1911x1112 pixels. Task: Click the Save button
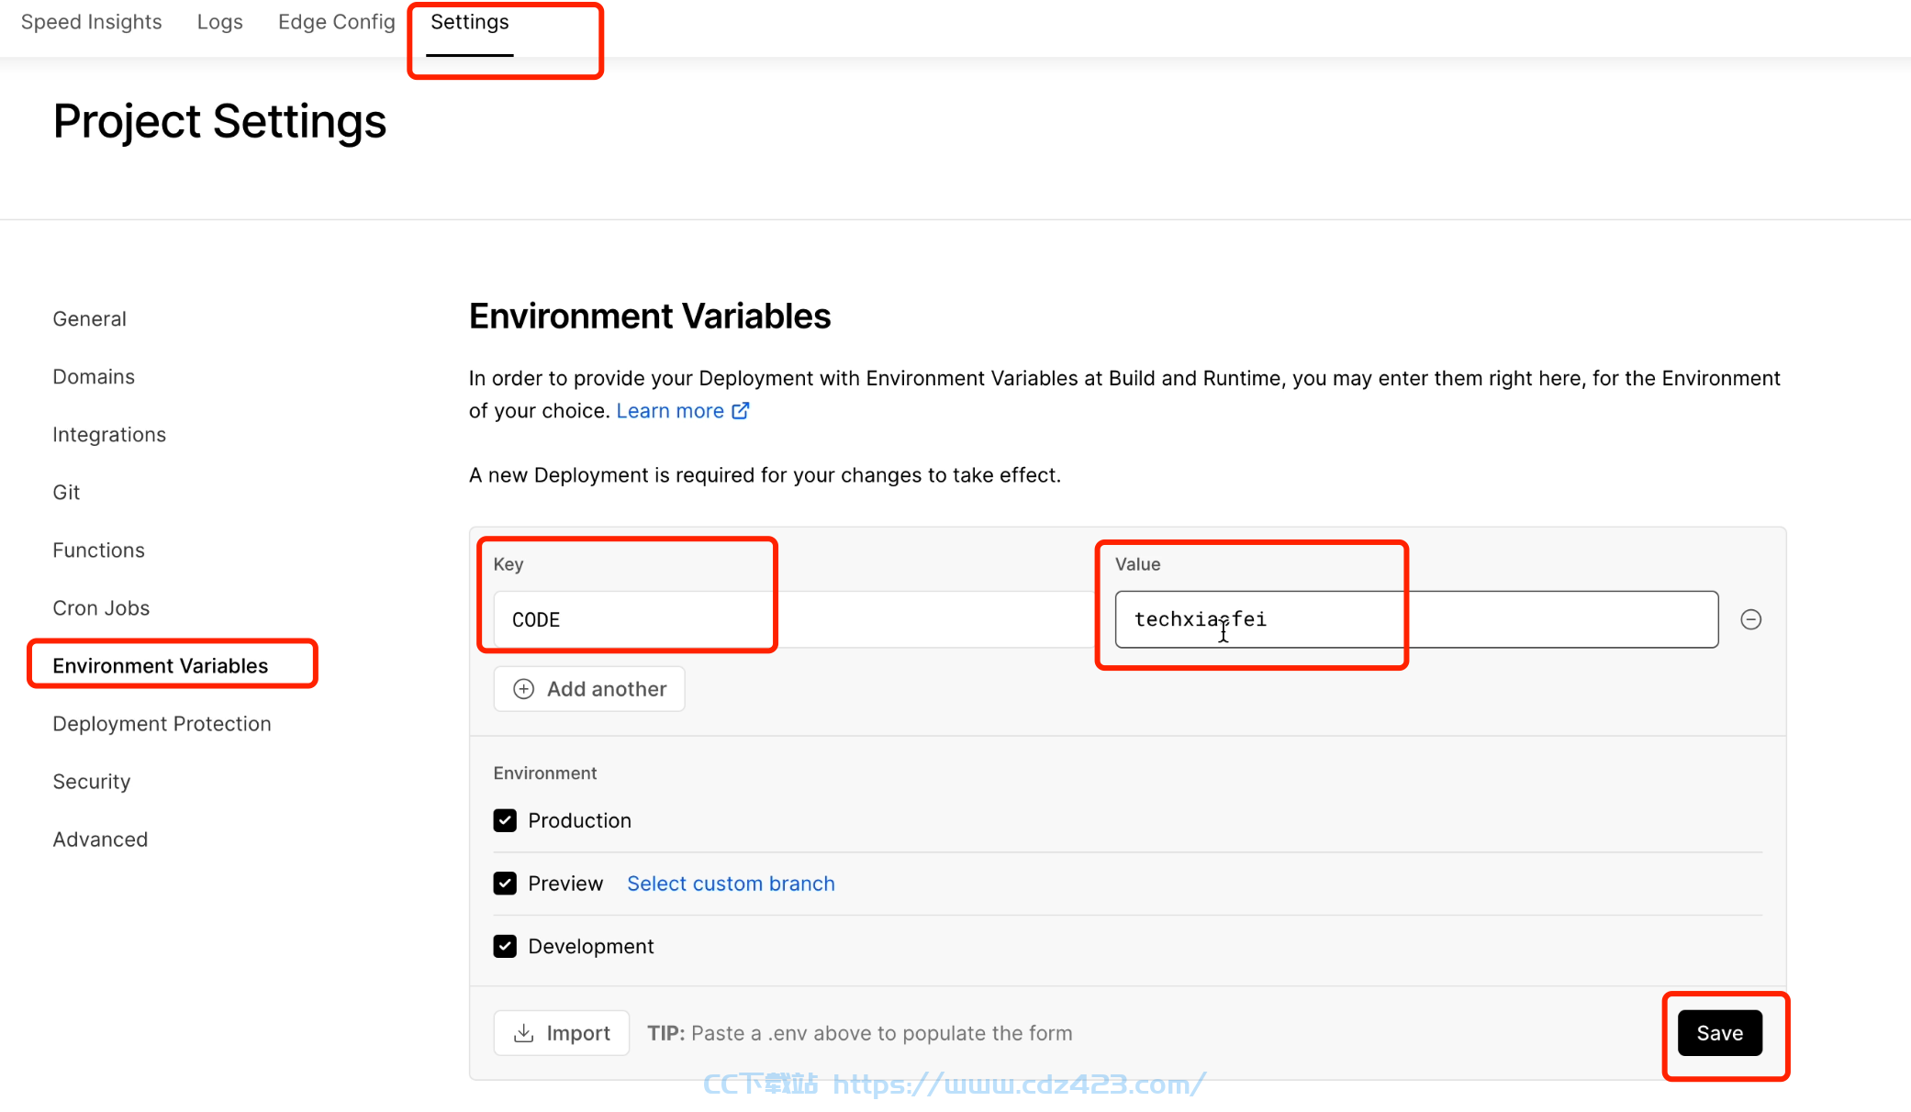pos(1719,1033)
